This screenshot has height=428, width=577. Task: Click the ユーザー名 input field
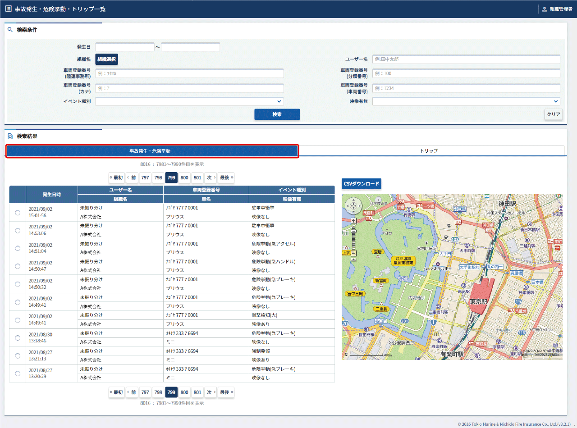click(x=466, y=59)
